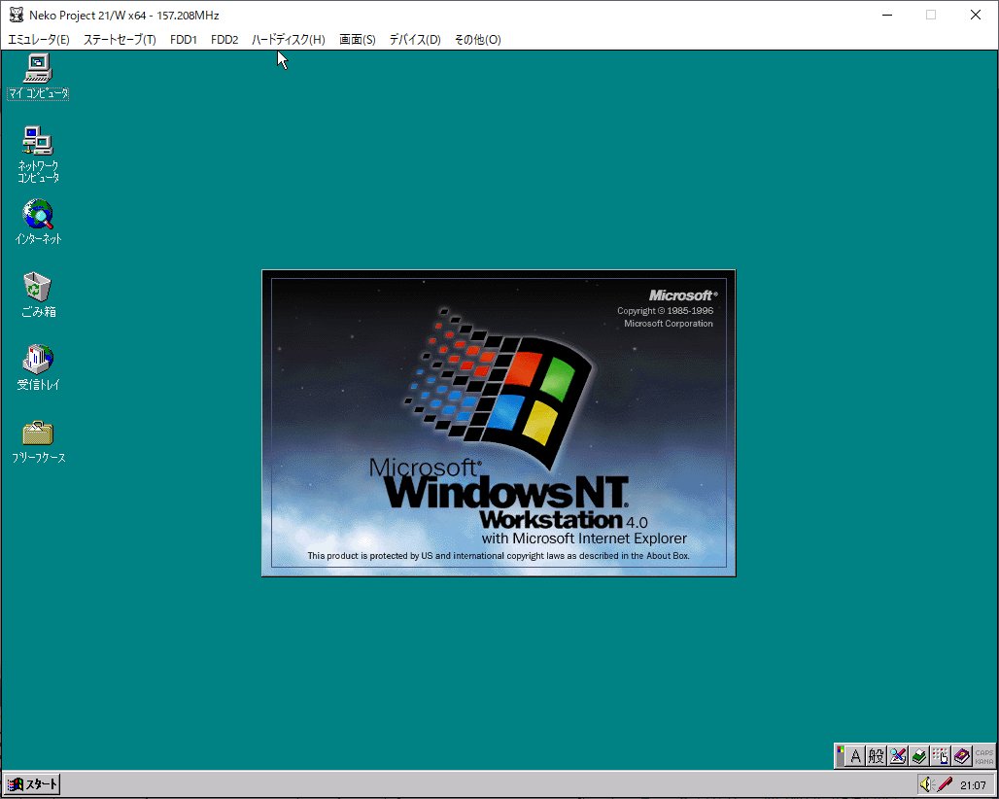
Task: Select the ごみ箱 recycle bin icon
Action: coord(38,295)
